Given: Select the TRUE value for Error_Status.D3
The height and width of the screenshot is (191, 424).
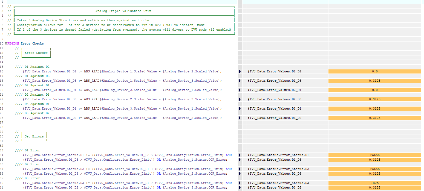Looking at the screenshot, I should [x=374, y=183].
